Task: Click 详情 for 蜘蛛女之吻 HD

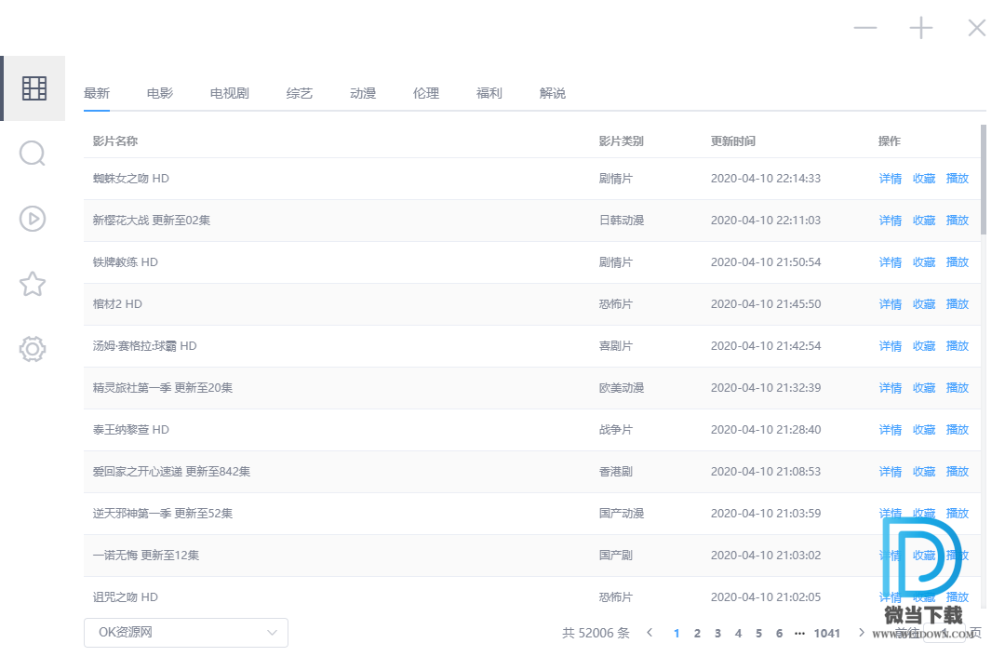Action: (891, 179)
